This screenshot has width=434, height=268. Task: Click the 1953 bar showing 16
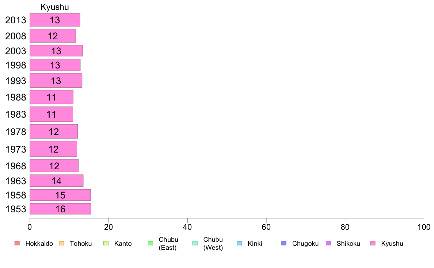[x=60, y=209]
